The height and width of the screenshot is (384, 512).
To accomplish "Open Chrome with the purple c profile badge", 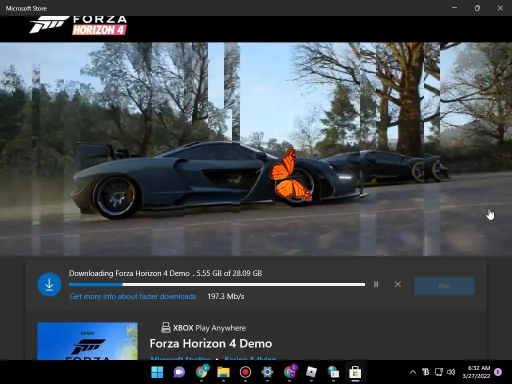I will pos(289,371).
